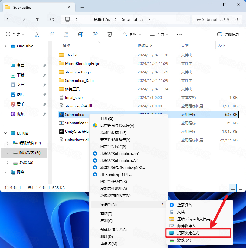Click 发送到(N) submenu entry
Image resolution: width=246 pixels, height=248 pixels.
click(129, 205)
